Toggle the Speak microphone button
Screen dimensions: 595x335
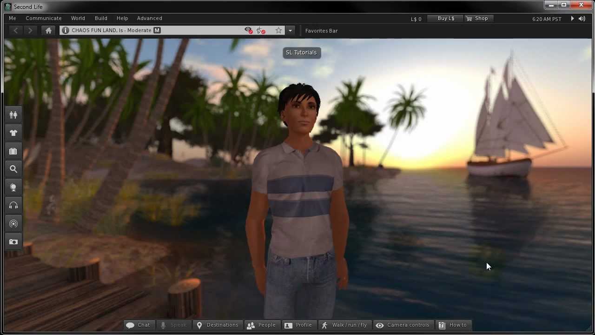pos(173,325)
